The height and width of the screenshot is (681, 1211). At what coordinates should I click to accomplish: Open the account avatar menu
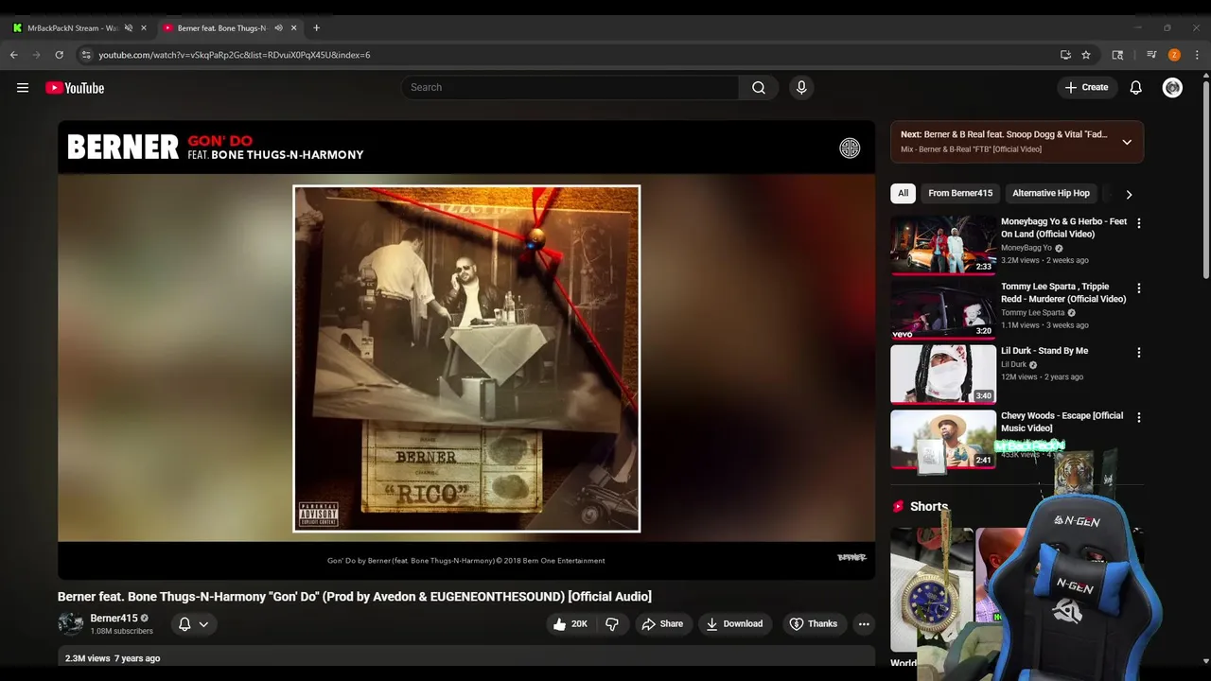tap(1172, 88)
